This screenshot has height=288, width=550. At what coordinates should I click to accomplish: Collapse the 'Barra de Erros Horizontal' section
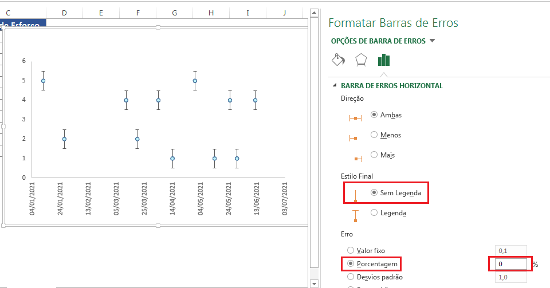335,85
